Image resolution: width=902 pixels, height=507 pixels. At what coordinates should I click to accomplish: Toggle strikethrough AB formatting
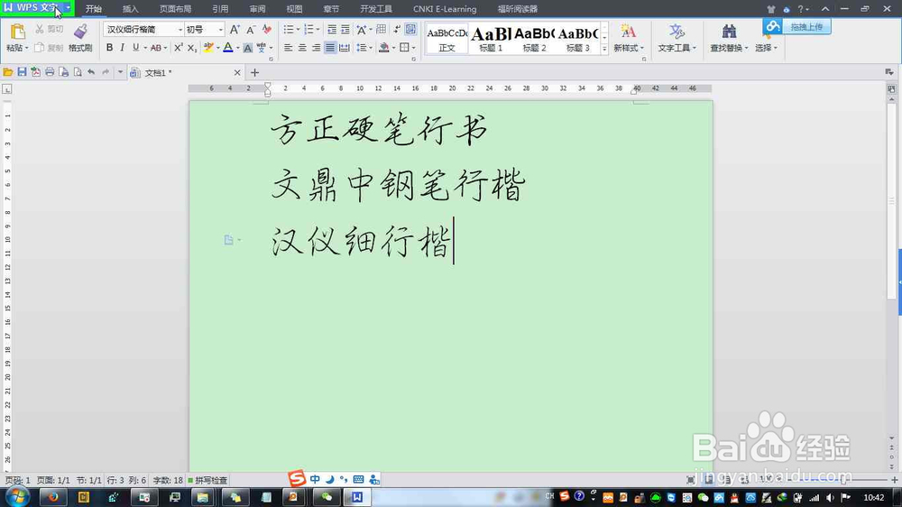click(155, 48)
